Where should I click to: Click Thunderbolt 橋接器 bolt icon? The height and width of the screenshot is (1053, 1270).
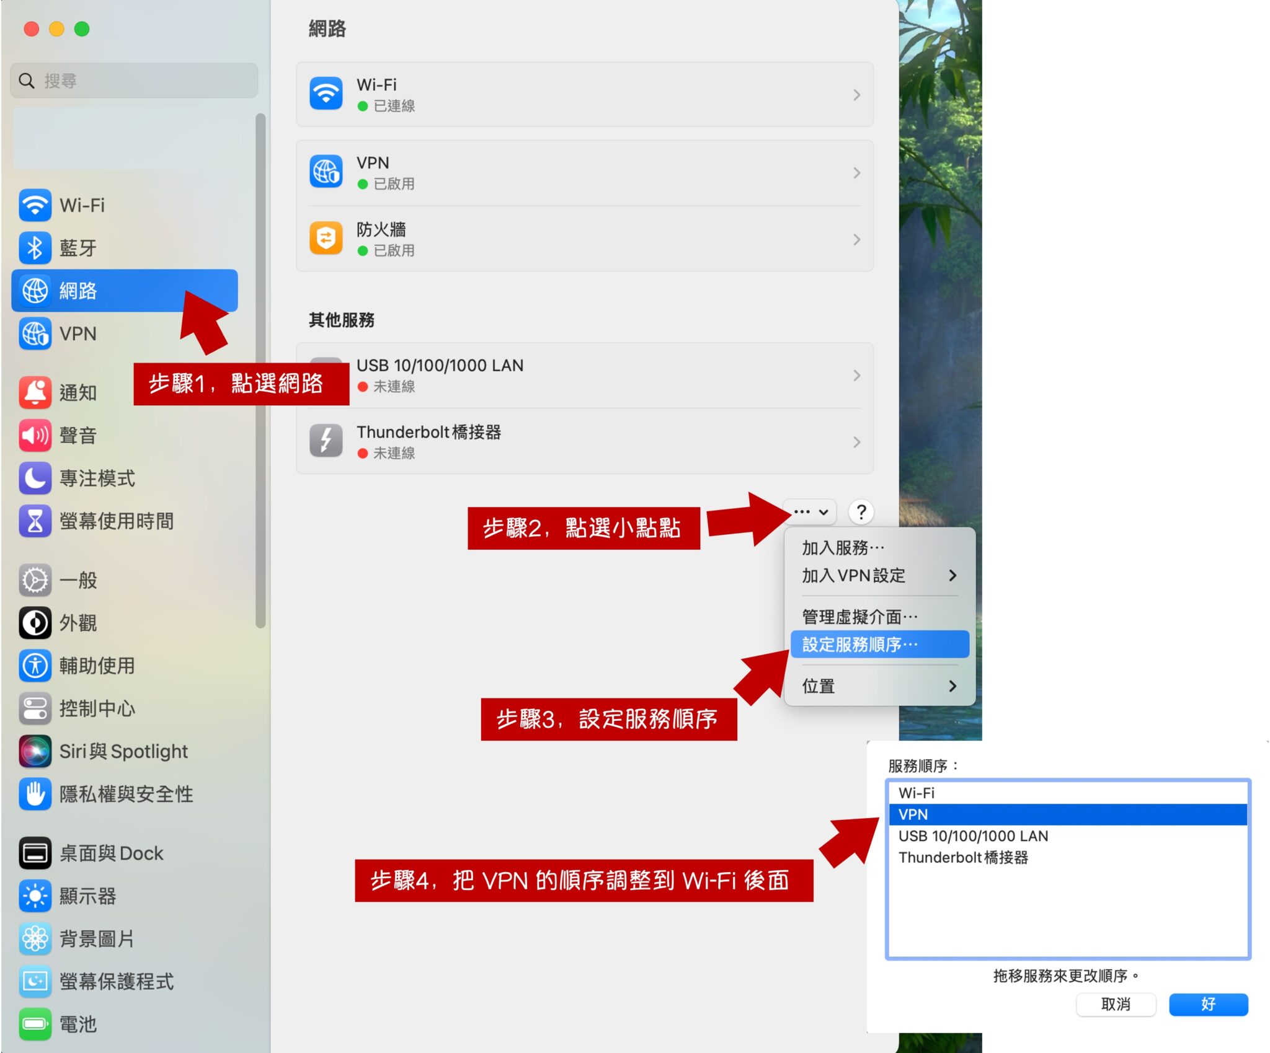click(326, 441)
